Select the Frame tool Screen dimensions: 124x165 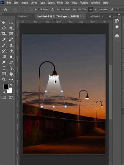point(11,34)
